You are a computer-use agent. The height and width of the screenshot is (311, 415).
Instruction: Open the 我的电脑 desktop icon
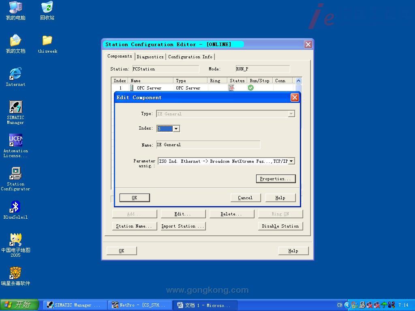16,11
